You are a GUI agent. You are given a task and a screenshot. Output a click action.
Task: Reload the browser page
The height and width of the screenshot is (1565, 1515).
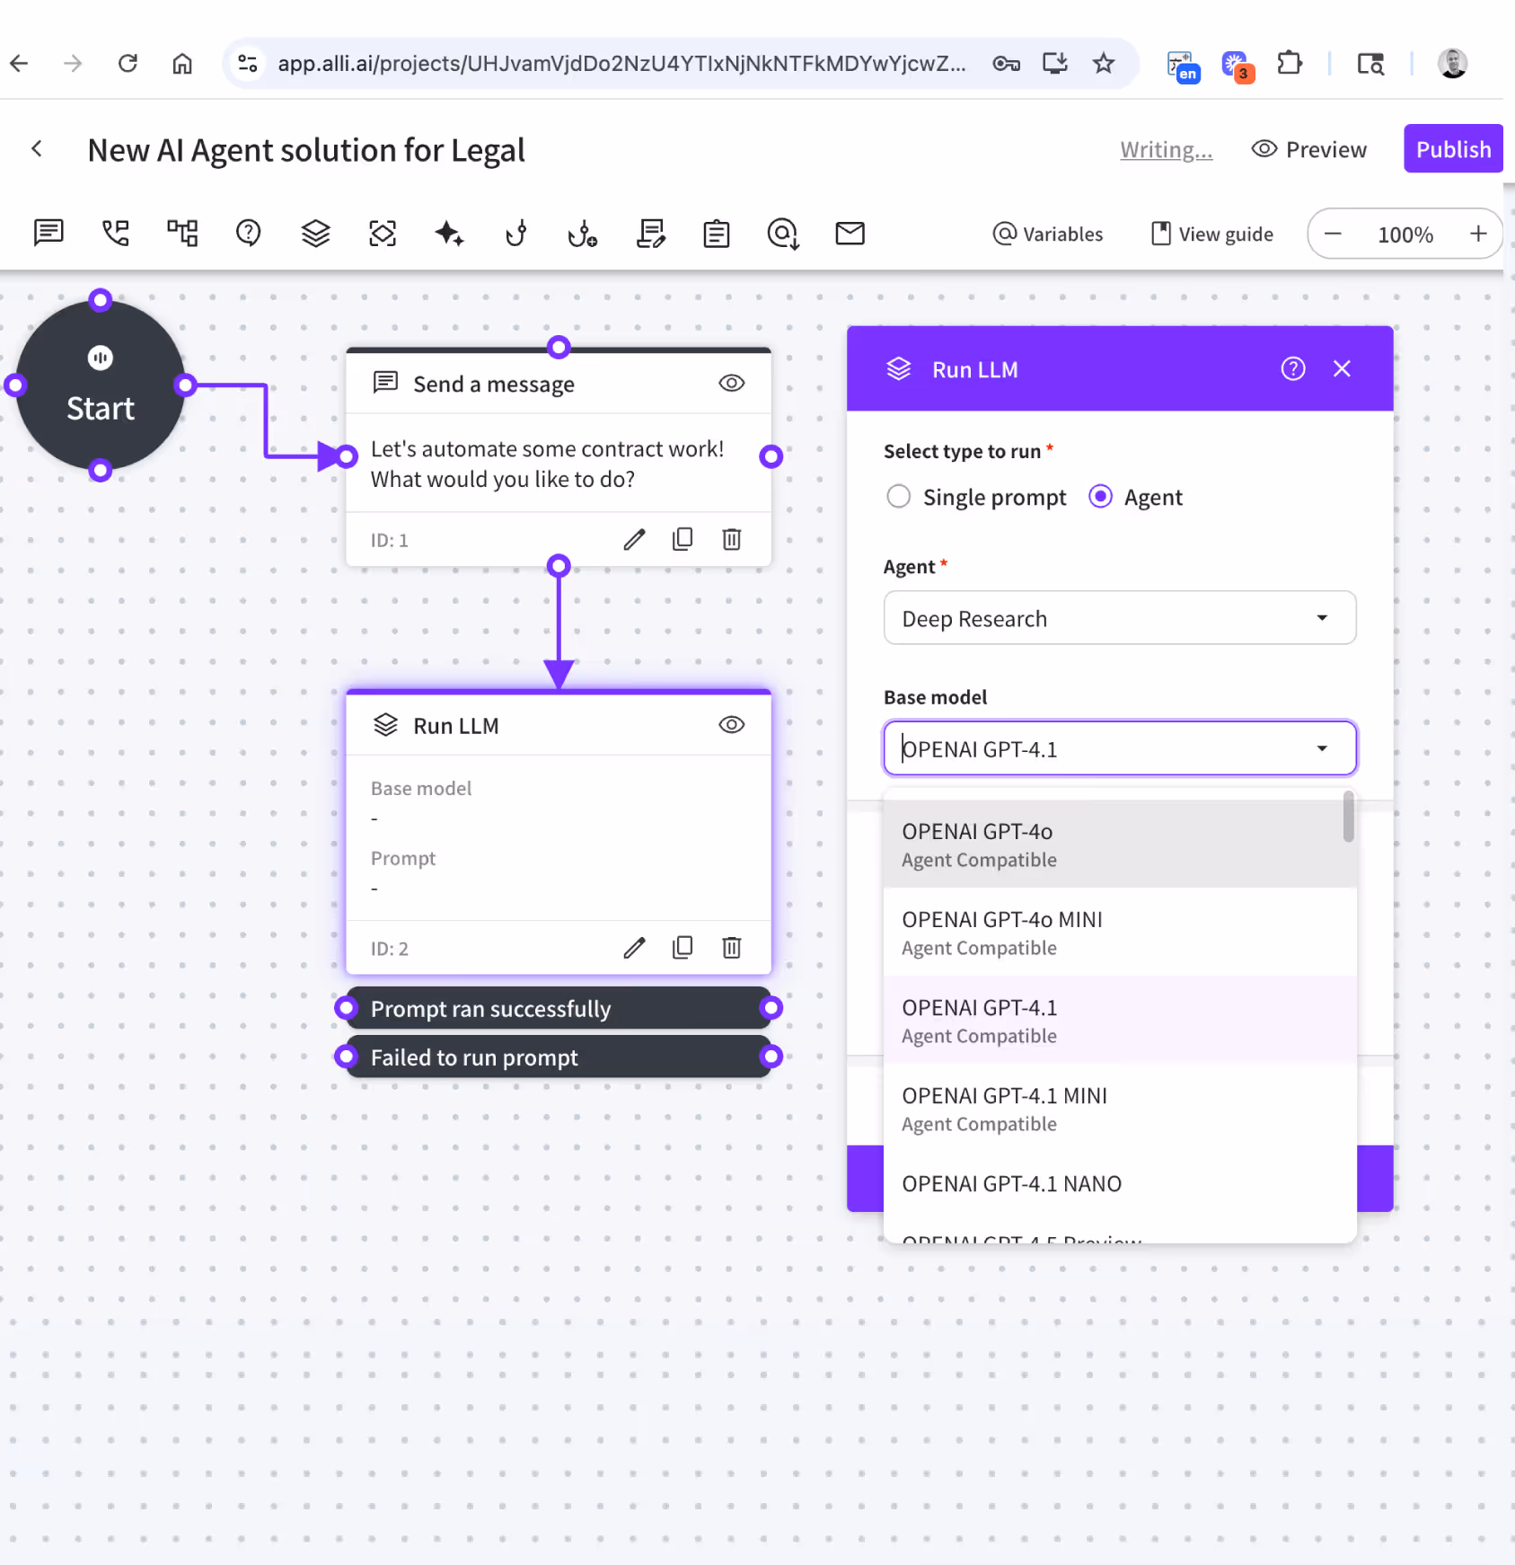[x=128, y=64]
